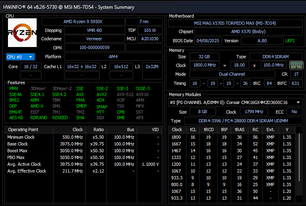Click the AVX2 feature label
Viewport: 306px width, 206px height.
coord(102,94)
